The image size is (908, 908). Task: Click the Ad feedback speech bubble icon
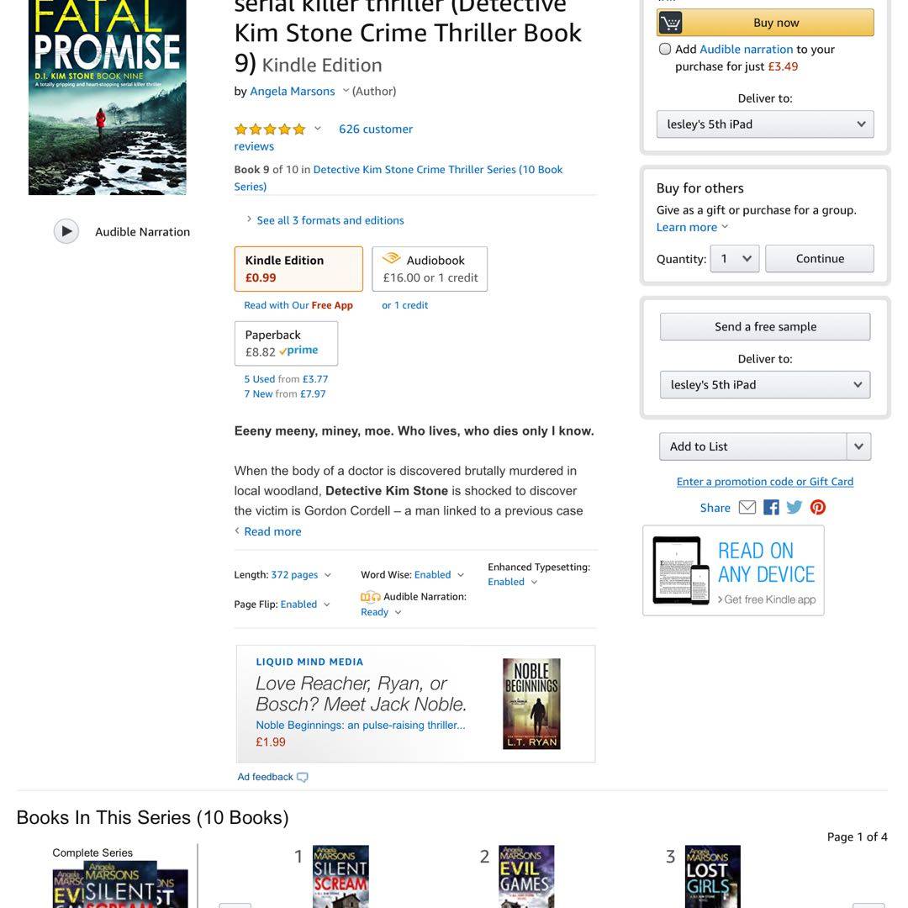[x=303, y=777]
